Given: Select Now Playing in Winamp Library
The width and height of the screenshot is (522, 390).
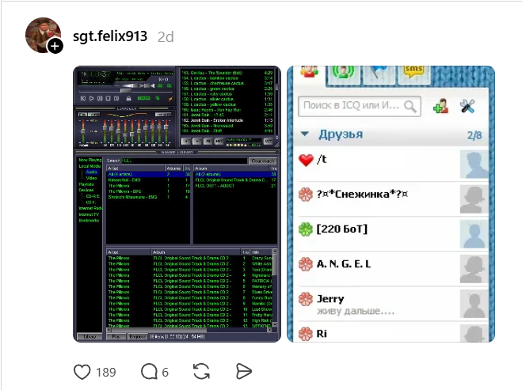Looking at the screenshot, I should click(90, 160).
